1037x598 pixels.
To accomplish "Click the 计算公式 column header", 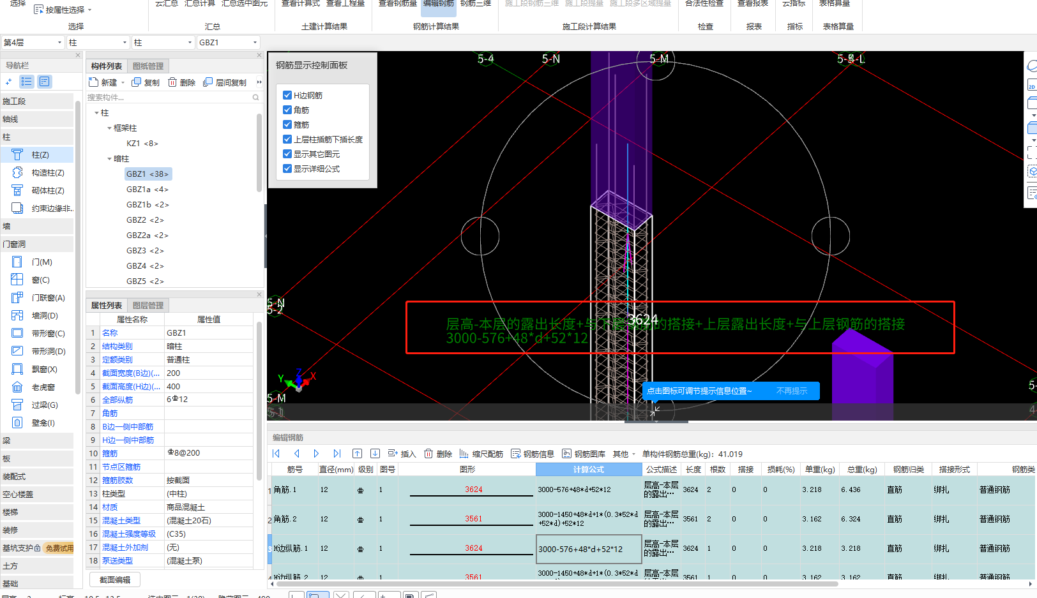I will point(589,469).
